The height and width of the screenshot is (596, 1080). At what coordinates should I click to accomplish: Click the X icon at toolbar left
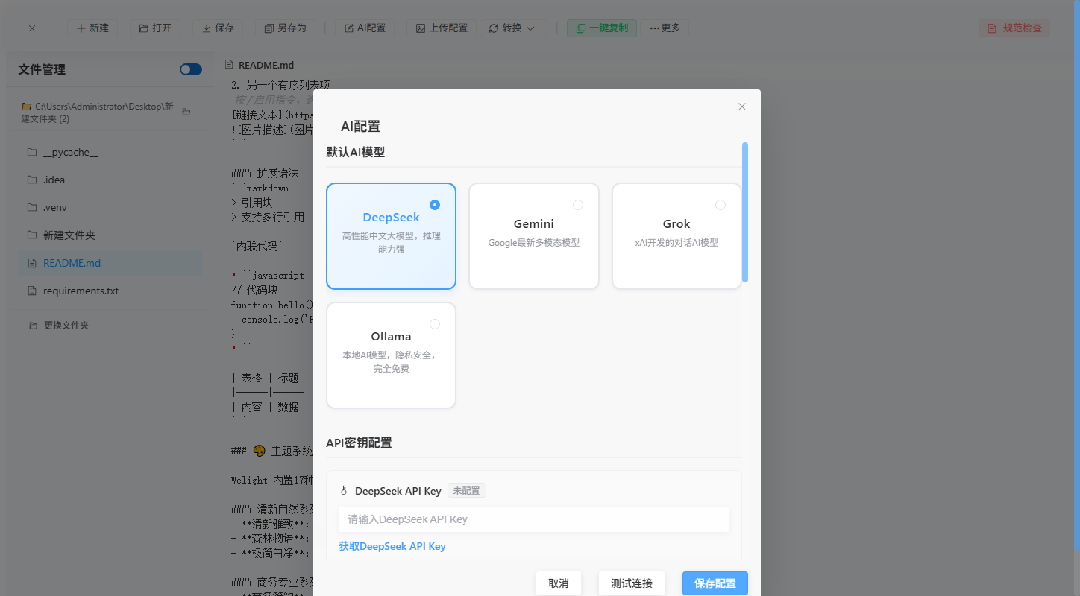point(32,28)
